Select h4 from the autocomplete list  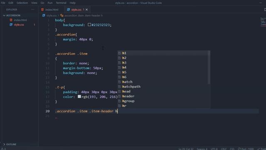point(163,67)
